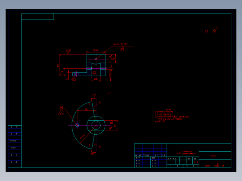The height and width of the screenshot is (181, 242).
Task: Click the 16 dimension at section view right side
Action: tap(114, 58)
